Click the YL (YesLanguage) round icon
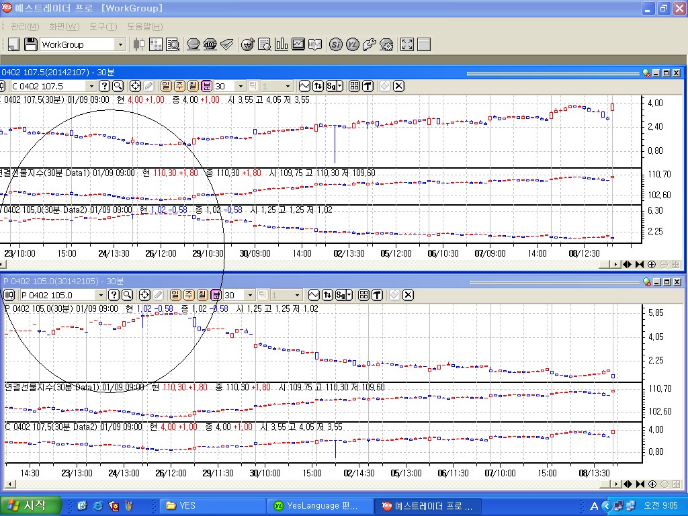688x516 pixels. point(352,44)
